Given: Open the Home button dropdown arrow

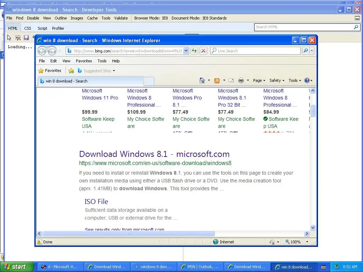Looking at the screenshot, I should (209, 80).
